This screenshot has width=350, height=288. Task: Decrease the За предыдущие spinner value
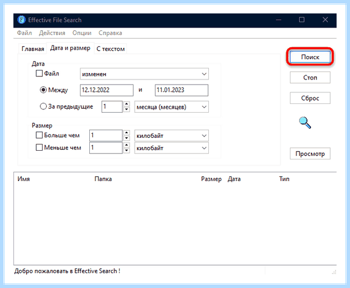pyautogui.click(x=127, y=109)
